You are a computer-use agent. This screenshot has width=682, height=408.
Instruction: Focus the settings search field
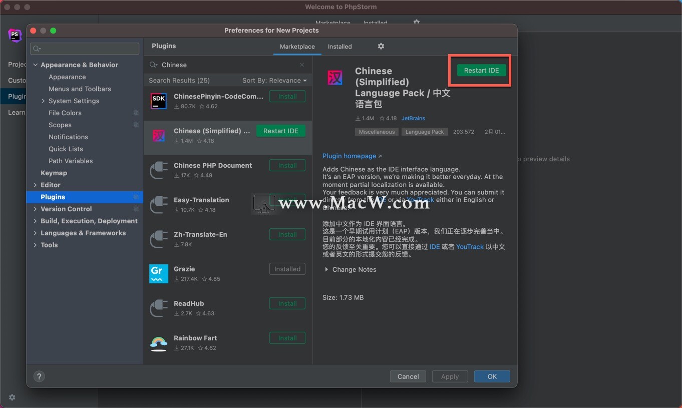click(85, 49)
